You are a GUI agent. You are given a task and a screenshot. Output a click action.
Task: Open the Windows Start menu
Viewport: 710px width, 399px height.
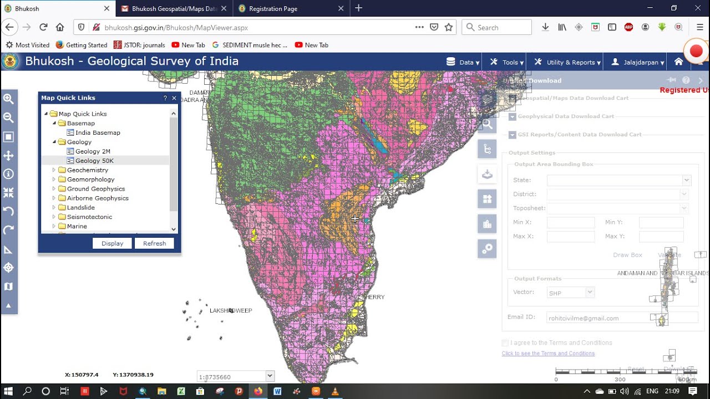(8, 391)
